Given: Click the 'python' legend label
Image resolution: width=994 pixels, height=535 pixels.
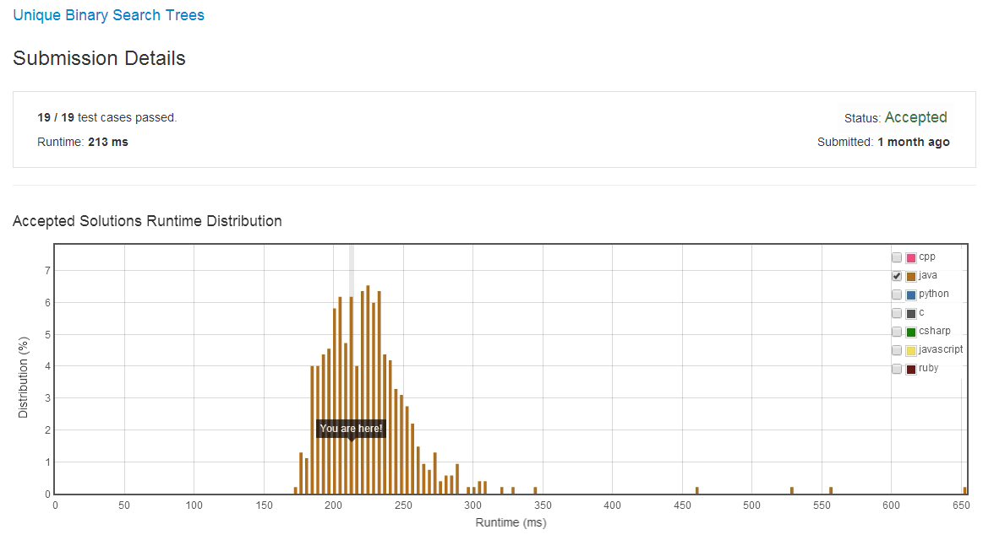Looking at the screenshot, I should (x=933, y=294).
